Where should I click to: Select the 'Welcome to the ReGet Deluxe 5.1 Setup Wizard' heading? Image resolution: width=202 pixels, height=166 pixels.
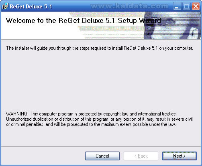(83, 20)
